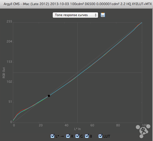Open the Tone response curves dropdown
This screenshot has width=153, height=141.
(x=75, y=15)
